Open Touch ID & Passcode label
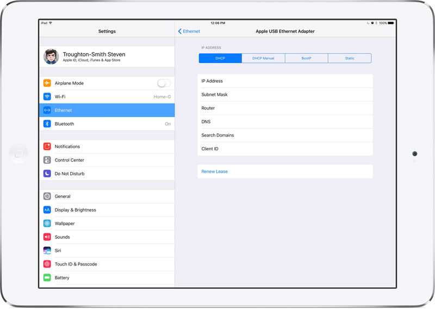 pos(76,264)
